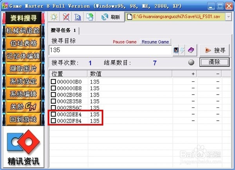Open the 关於 GM about section
Screen dimensions: 235x170
coord(23,107)
